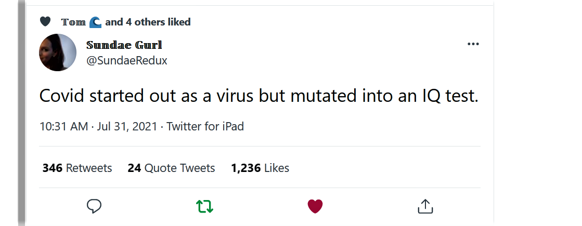582x226 pixels.
Task: Click the @SundaeRedux handle
Action: (x=126, y=60)
